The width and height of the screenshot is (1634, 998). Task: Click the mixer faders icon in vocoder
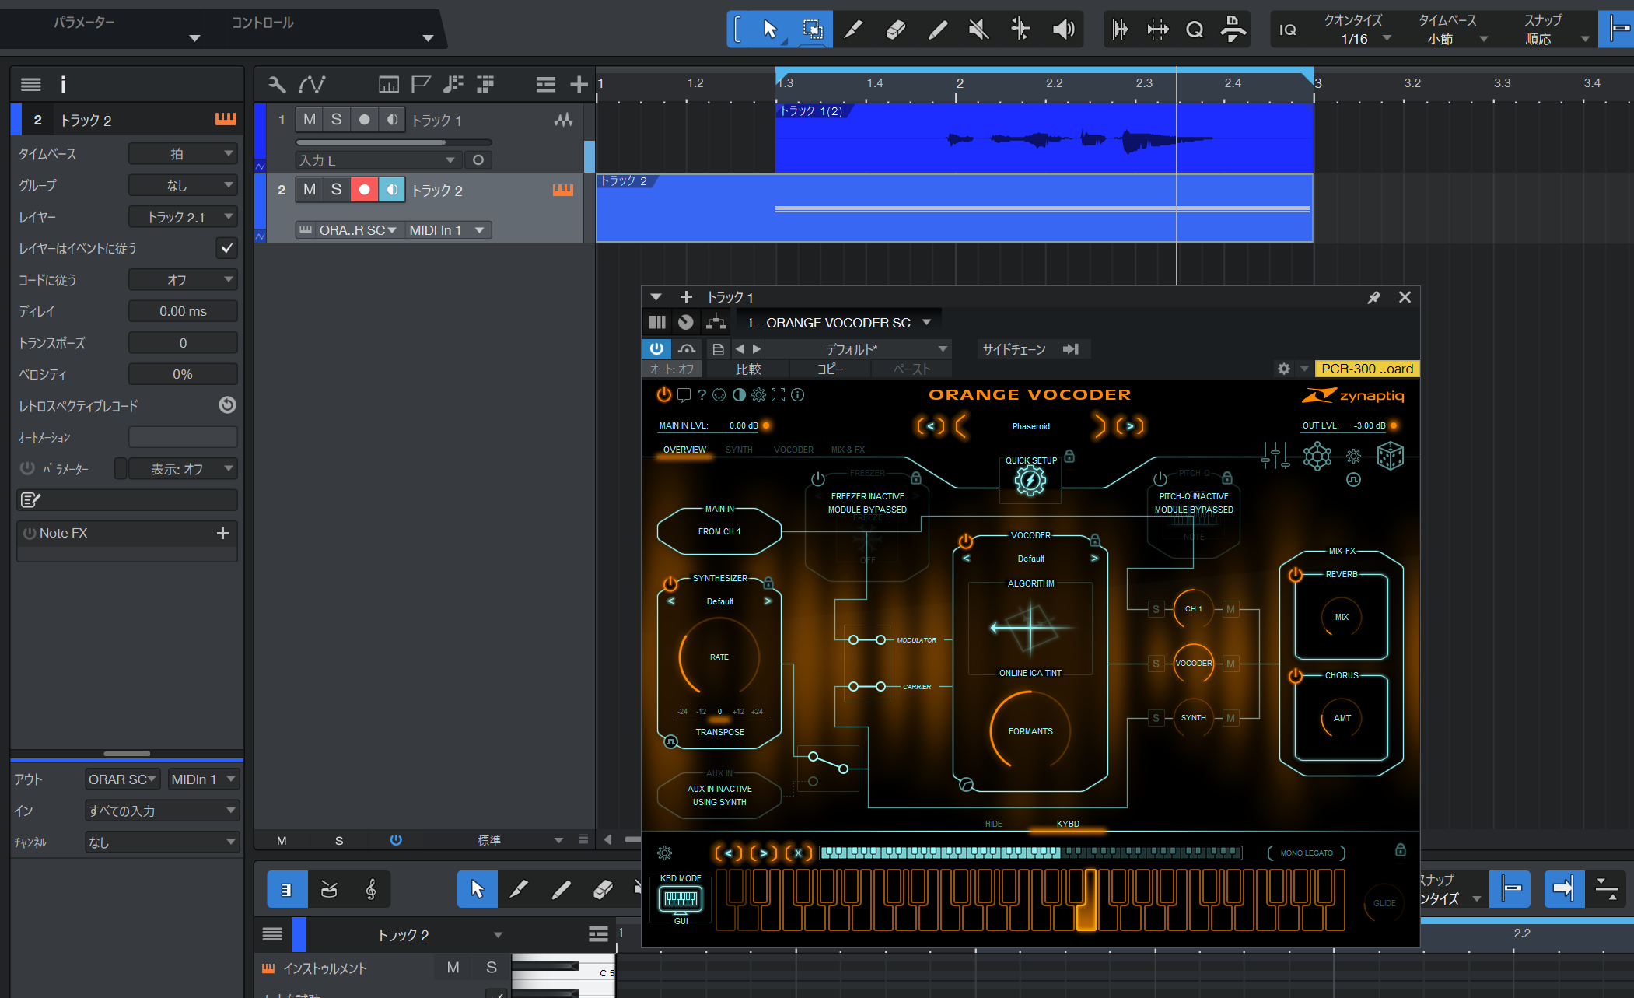1275,456
